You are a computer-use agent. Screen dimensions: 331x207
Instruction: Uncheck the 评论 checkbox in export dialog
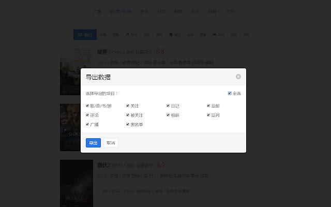click(87, 115)
